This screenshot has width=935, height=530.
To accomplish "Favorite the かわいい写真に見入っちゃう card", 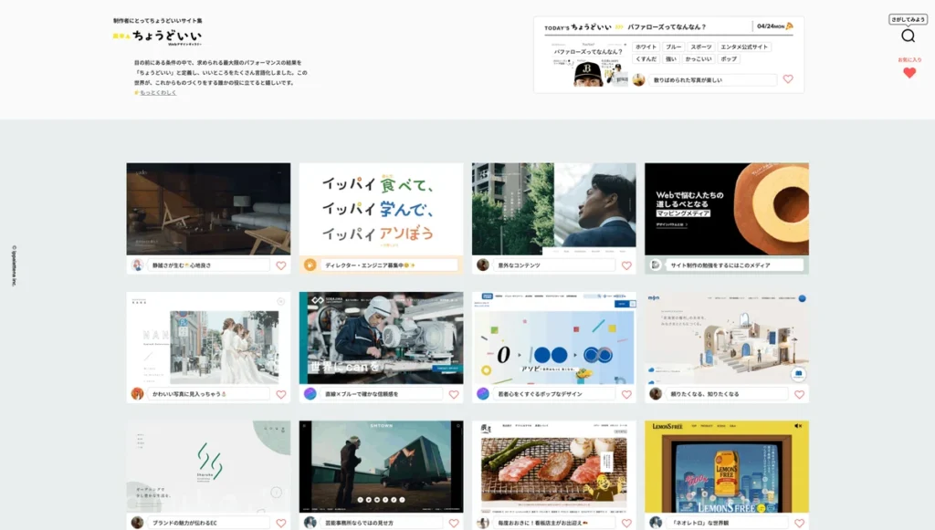I will point(281,394).
